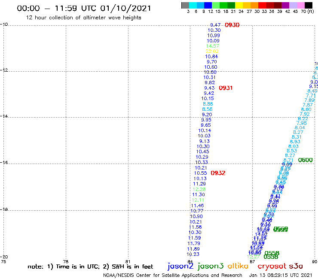318x279 pixels.
Task: Click the light blue 8.88 value
Action: [208, 104]
